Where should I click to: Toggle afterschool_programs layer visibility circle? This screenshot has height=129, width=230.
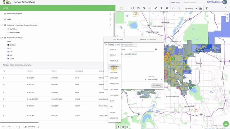point(5,14)
